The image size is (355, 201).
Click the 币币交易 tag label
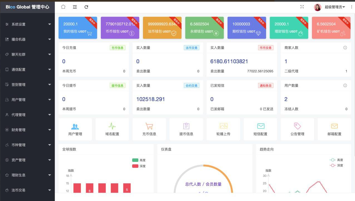click(266, 48)
